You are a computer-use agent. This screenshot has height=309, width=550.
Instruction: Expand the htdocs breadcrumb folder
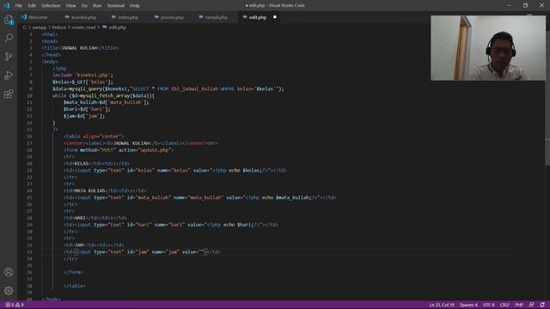59,27
